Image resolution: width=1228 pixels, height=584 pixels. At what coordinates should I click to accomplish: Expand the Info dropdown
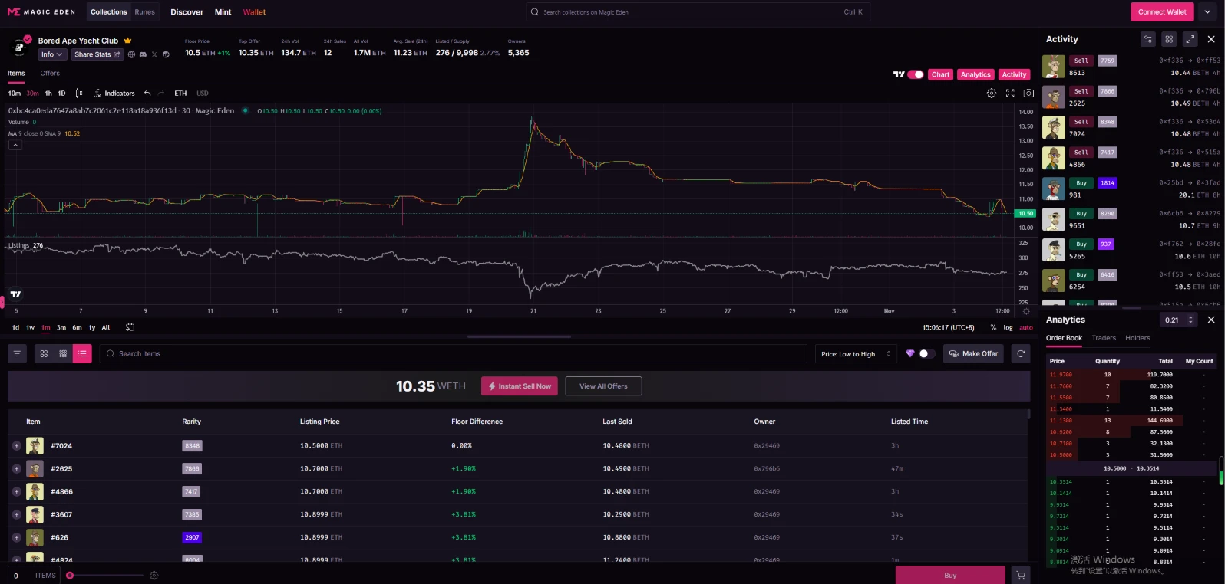pyautogui.click(x=52, y=54)
